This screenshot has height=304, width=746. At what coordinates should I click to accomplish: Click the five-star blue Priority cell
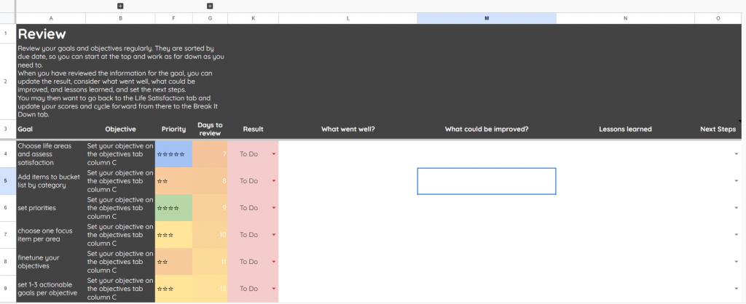173,154
